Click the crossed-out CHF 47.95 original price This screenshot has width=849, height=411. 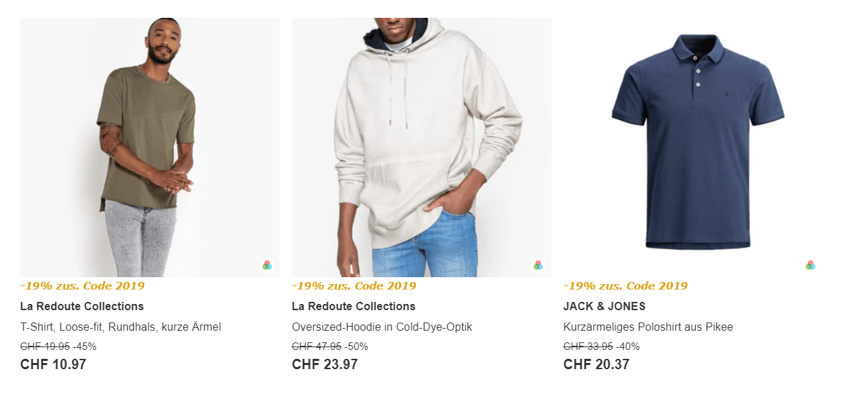pos(317,347)
